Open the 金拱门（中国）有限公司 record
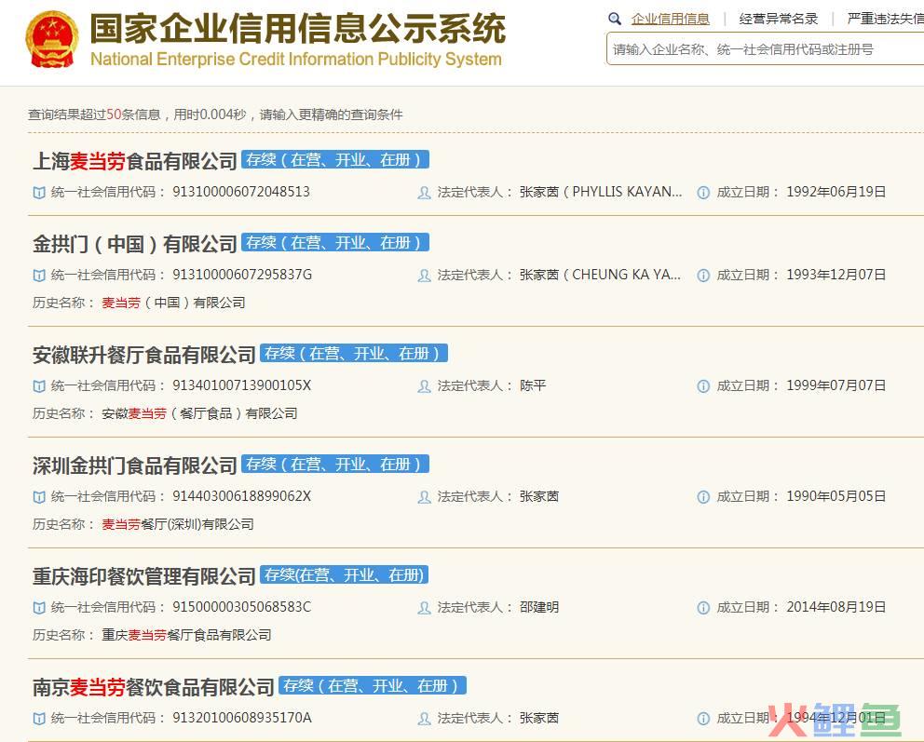Image resolution: width=924 pixels, height=742 pixels. pos(135,244)
